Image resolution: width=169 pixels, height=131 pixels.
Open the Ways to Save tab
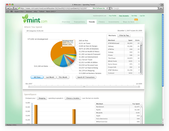coord(129,22)
